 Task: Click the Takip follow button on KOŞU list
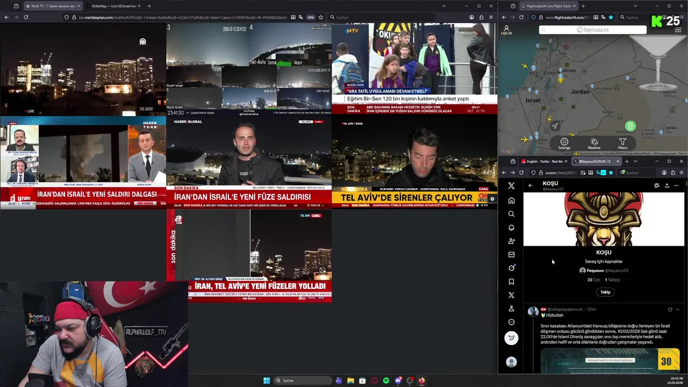click(x=605, y=292)
